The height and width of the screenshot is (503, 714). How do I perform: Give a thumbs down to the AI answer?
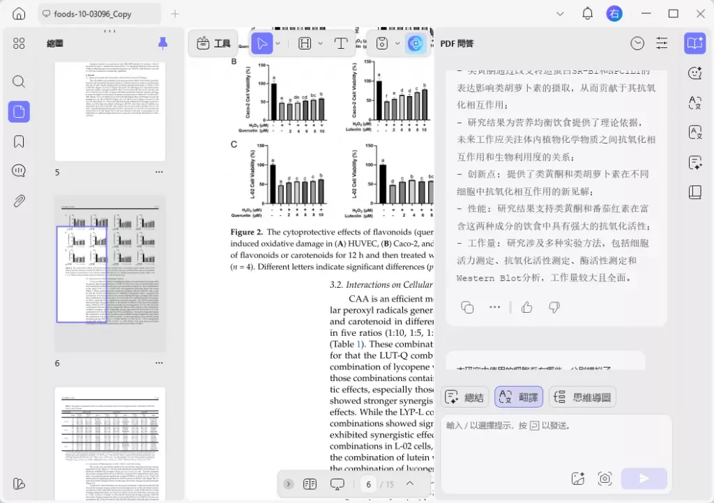pos(554,307)
